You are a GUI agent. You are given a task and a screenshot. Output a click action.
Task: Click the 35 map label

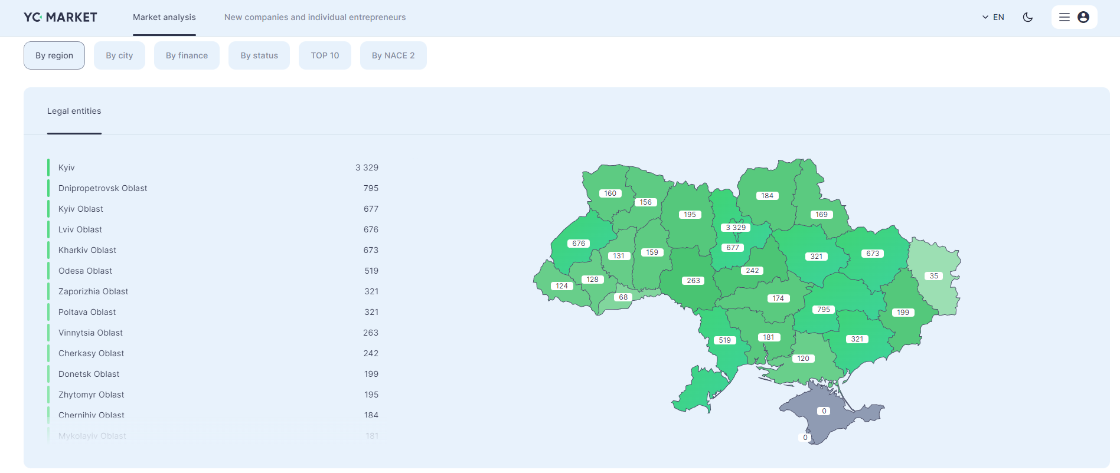pyautogui.click(x=934, y=276)
